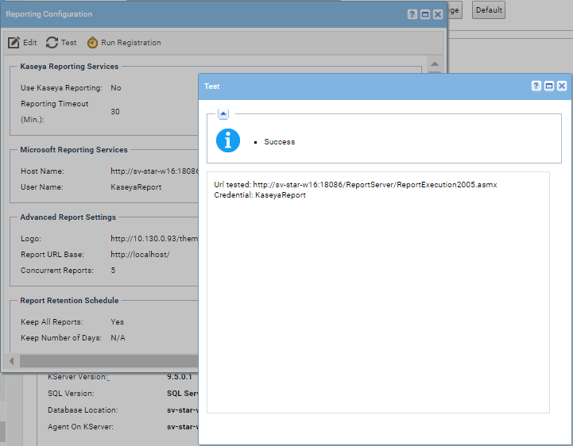Click the Use Kaseya Reporting value No
This screenshot has width=573, height=446.
[116, 88]
